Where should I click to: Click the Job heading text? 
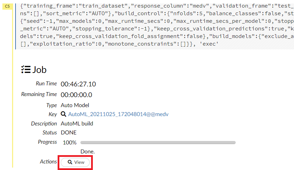coord(39,69)
